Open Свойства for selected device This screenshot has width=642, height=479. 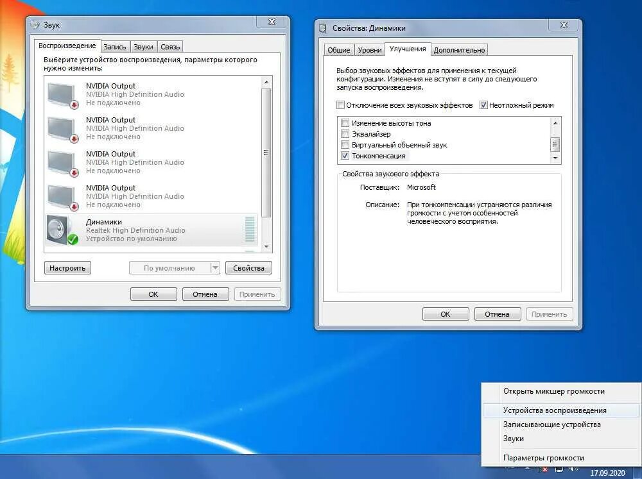pos(248,268)
